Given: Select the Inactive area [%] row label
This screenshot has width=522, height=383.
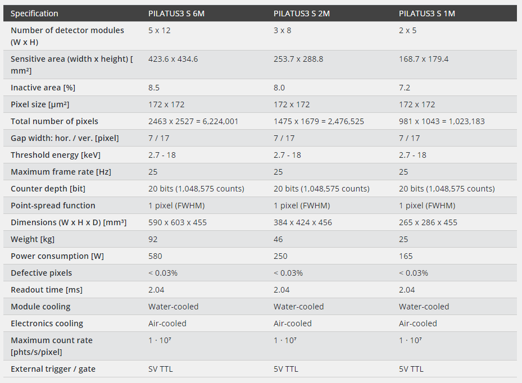Looking at the screenshot, I should [x=43, y=88].
